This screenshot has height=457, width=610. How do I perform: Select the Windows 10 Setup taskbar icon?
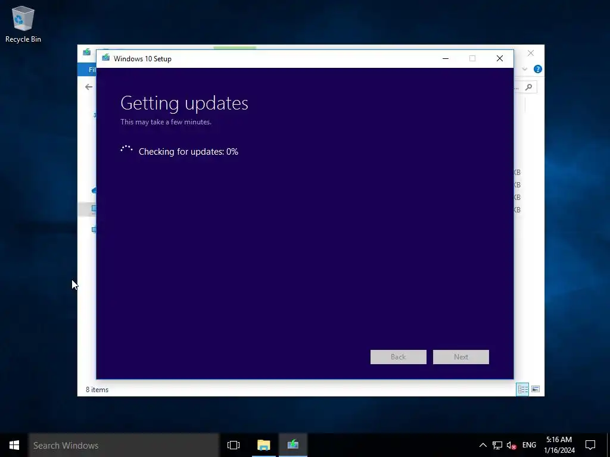point(293,445)
